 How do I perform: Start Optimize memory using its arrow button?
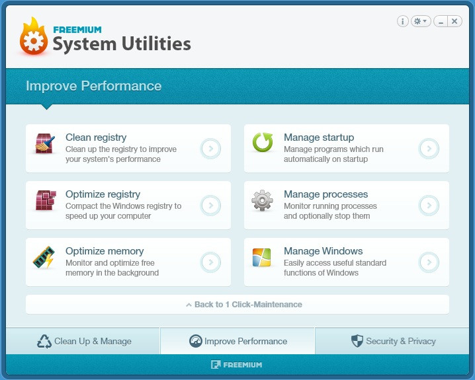click(x=210, y=262)
